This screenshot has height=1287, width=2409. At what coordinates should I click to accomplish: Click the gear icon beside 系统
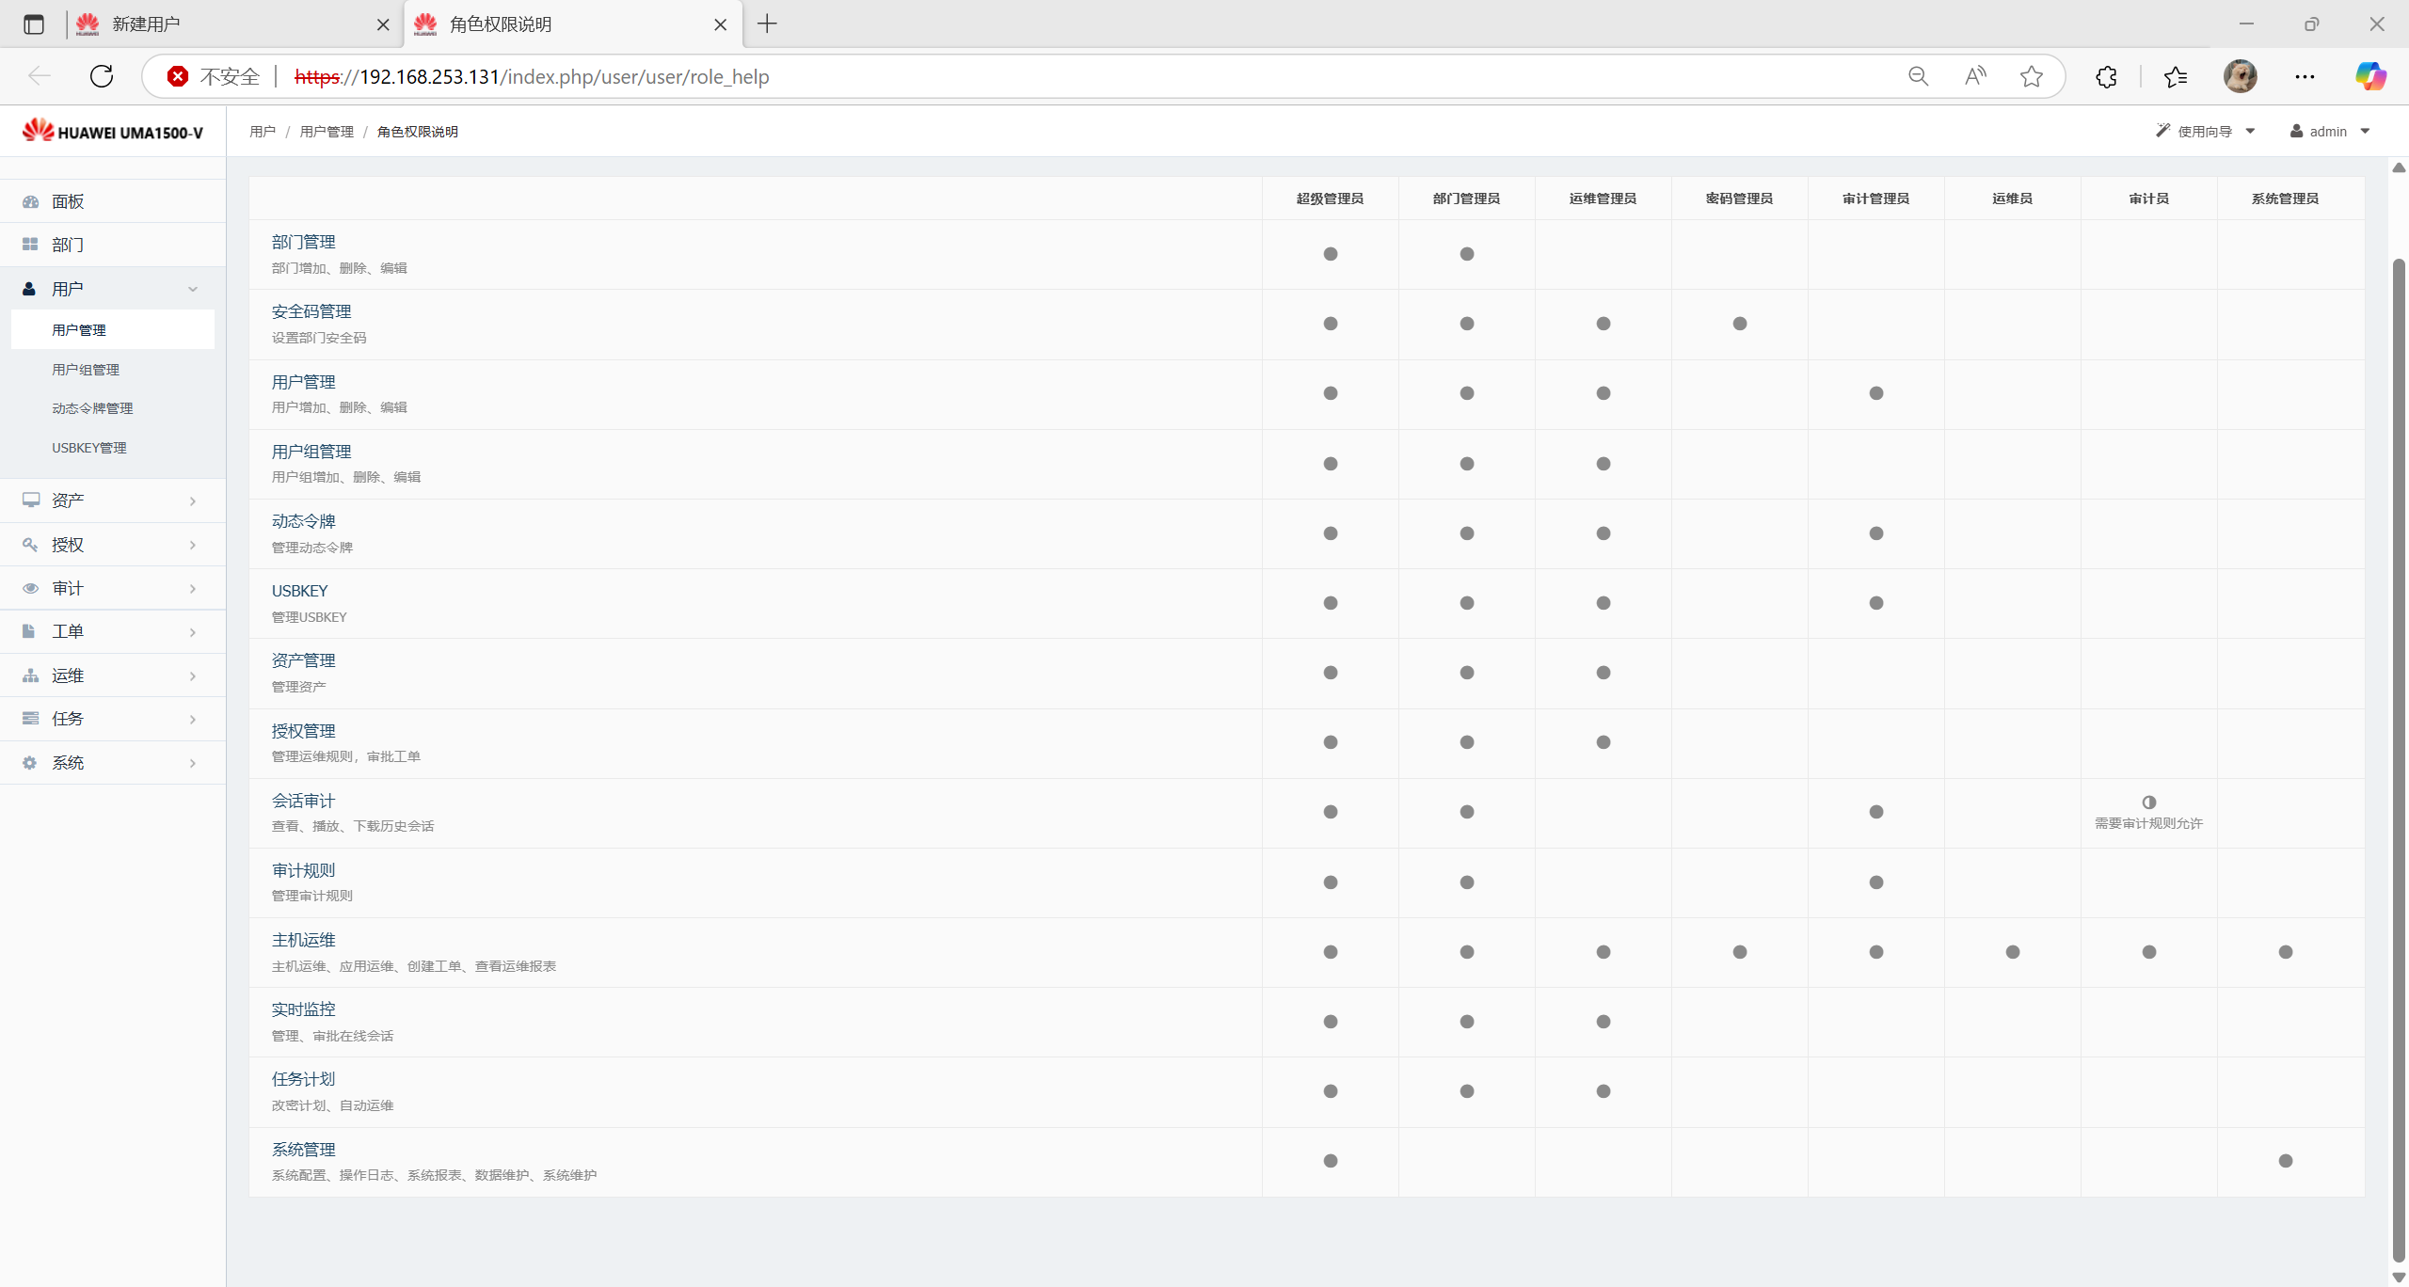pyautogui.click(x=30, y=763)
